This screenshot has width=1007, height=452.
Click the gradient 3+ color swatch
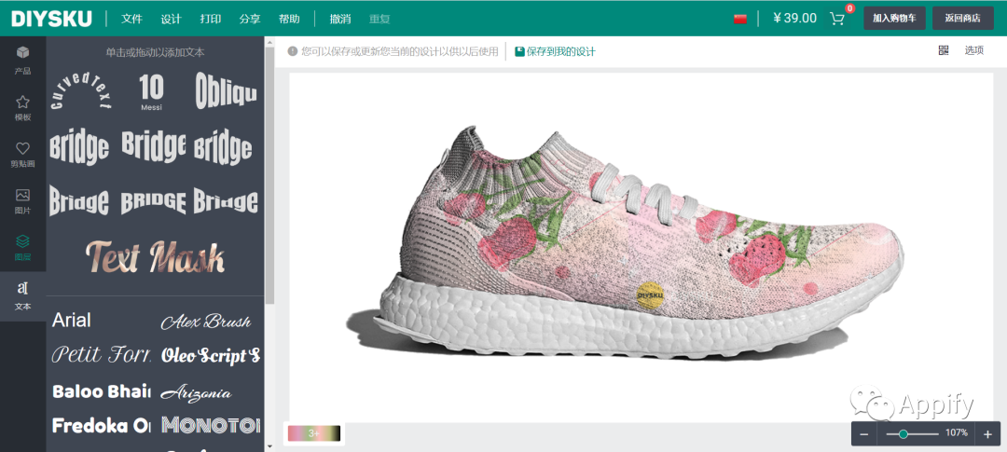313,432
